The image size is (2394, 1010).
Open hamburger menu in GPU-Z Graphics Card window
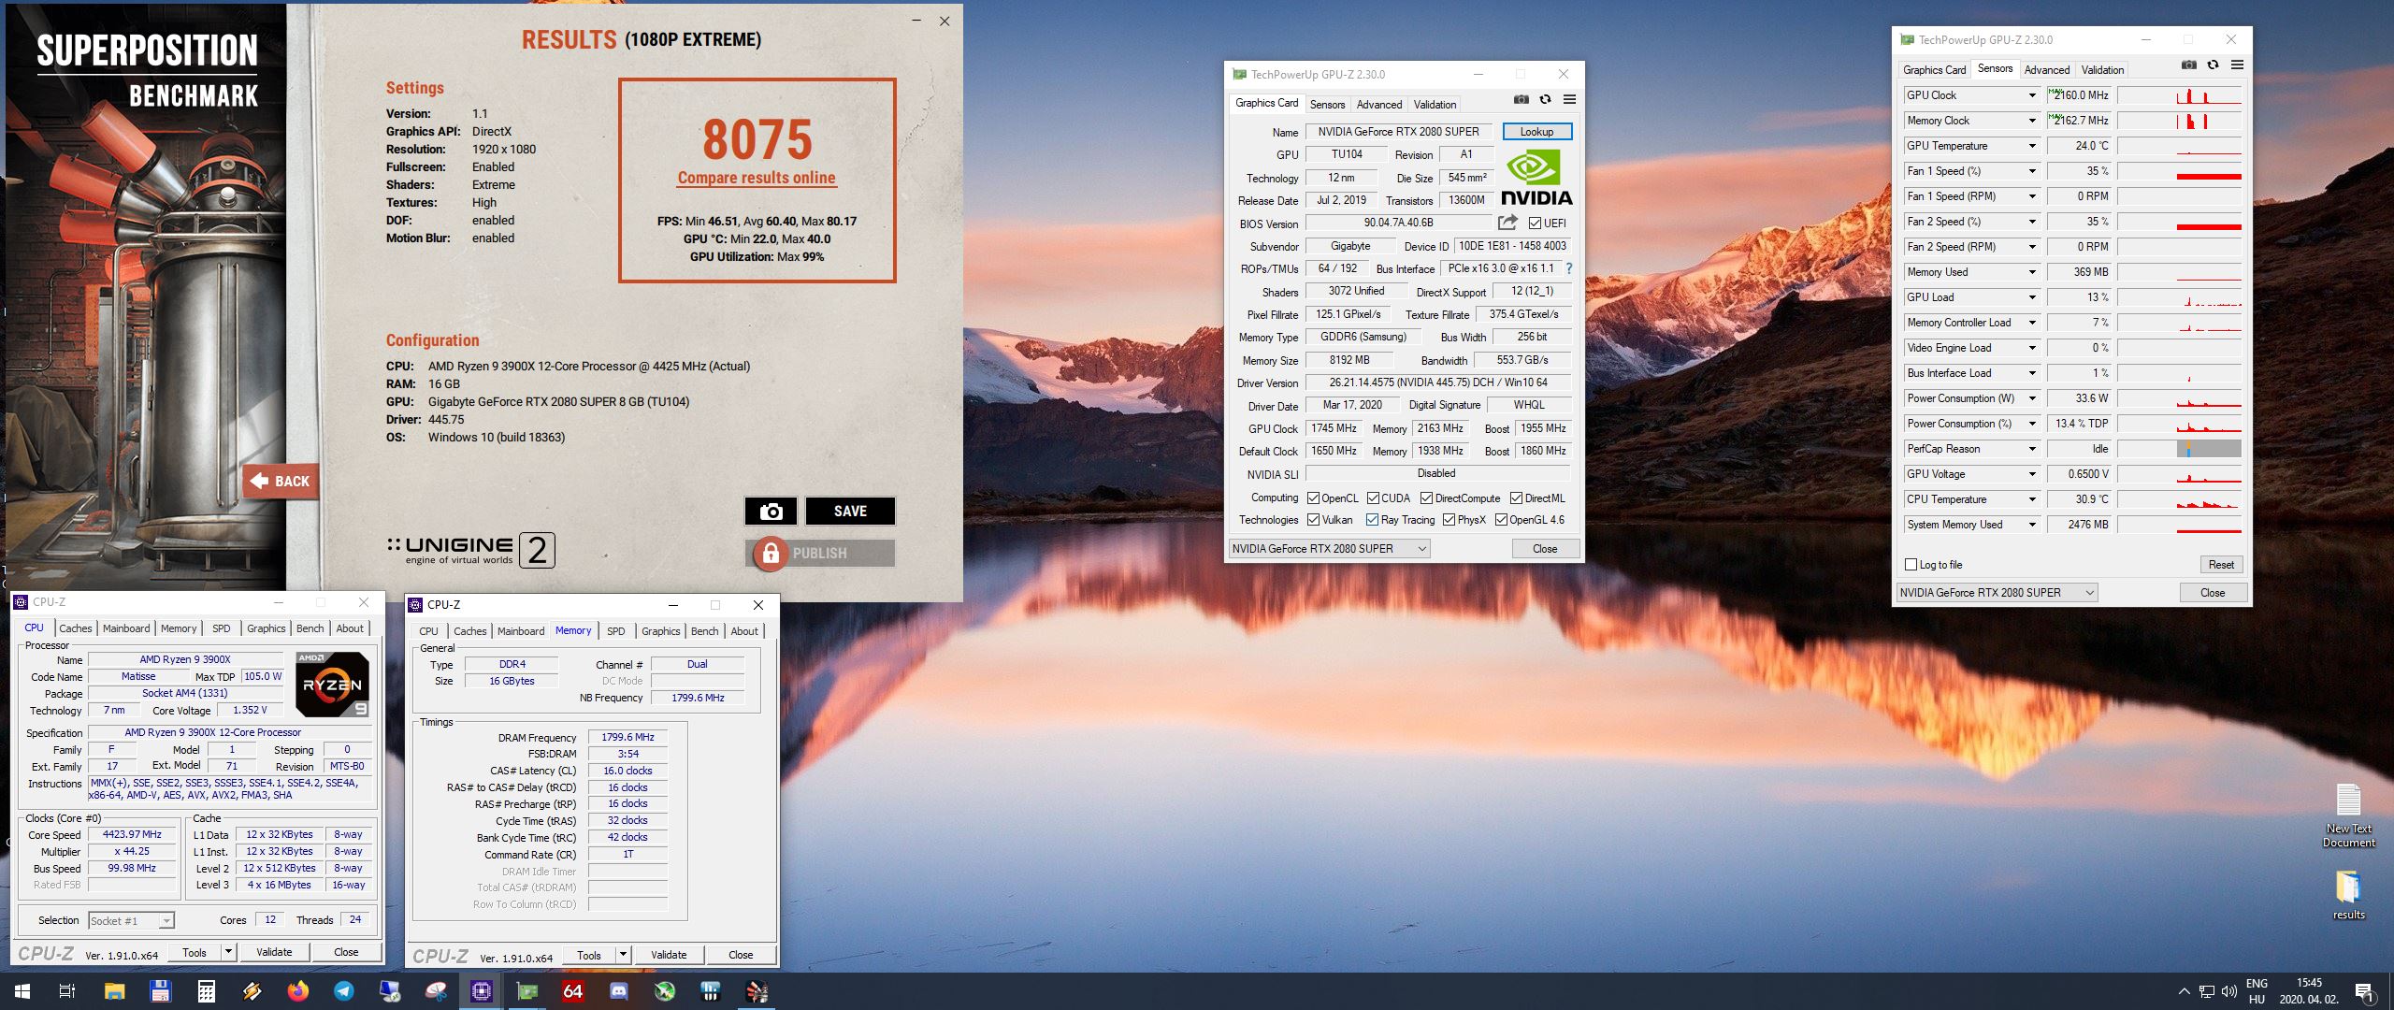(1569, 100)
